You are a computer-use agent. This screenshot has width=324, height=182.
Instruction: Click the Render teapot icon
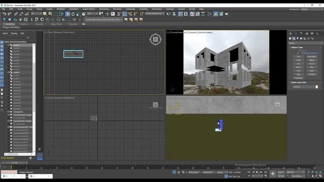(227, 14)
